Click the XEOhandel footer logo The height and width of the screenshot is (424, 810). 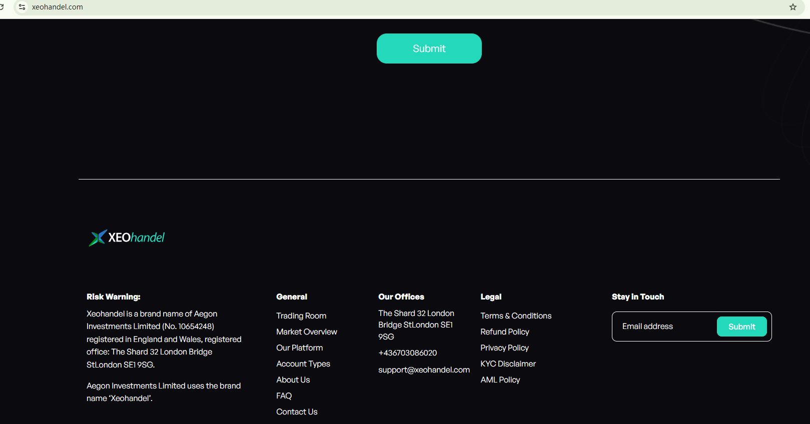click(127, 237)
